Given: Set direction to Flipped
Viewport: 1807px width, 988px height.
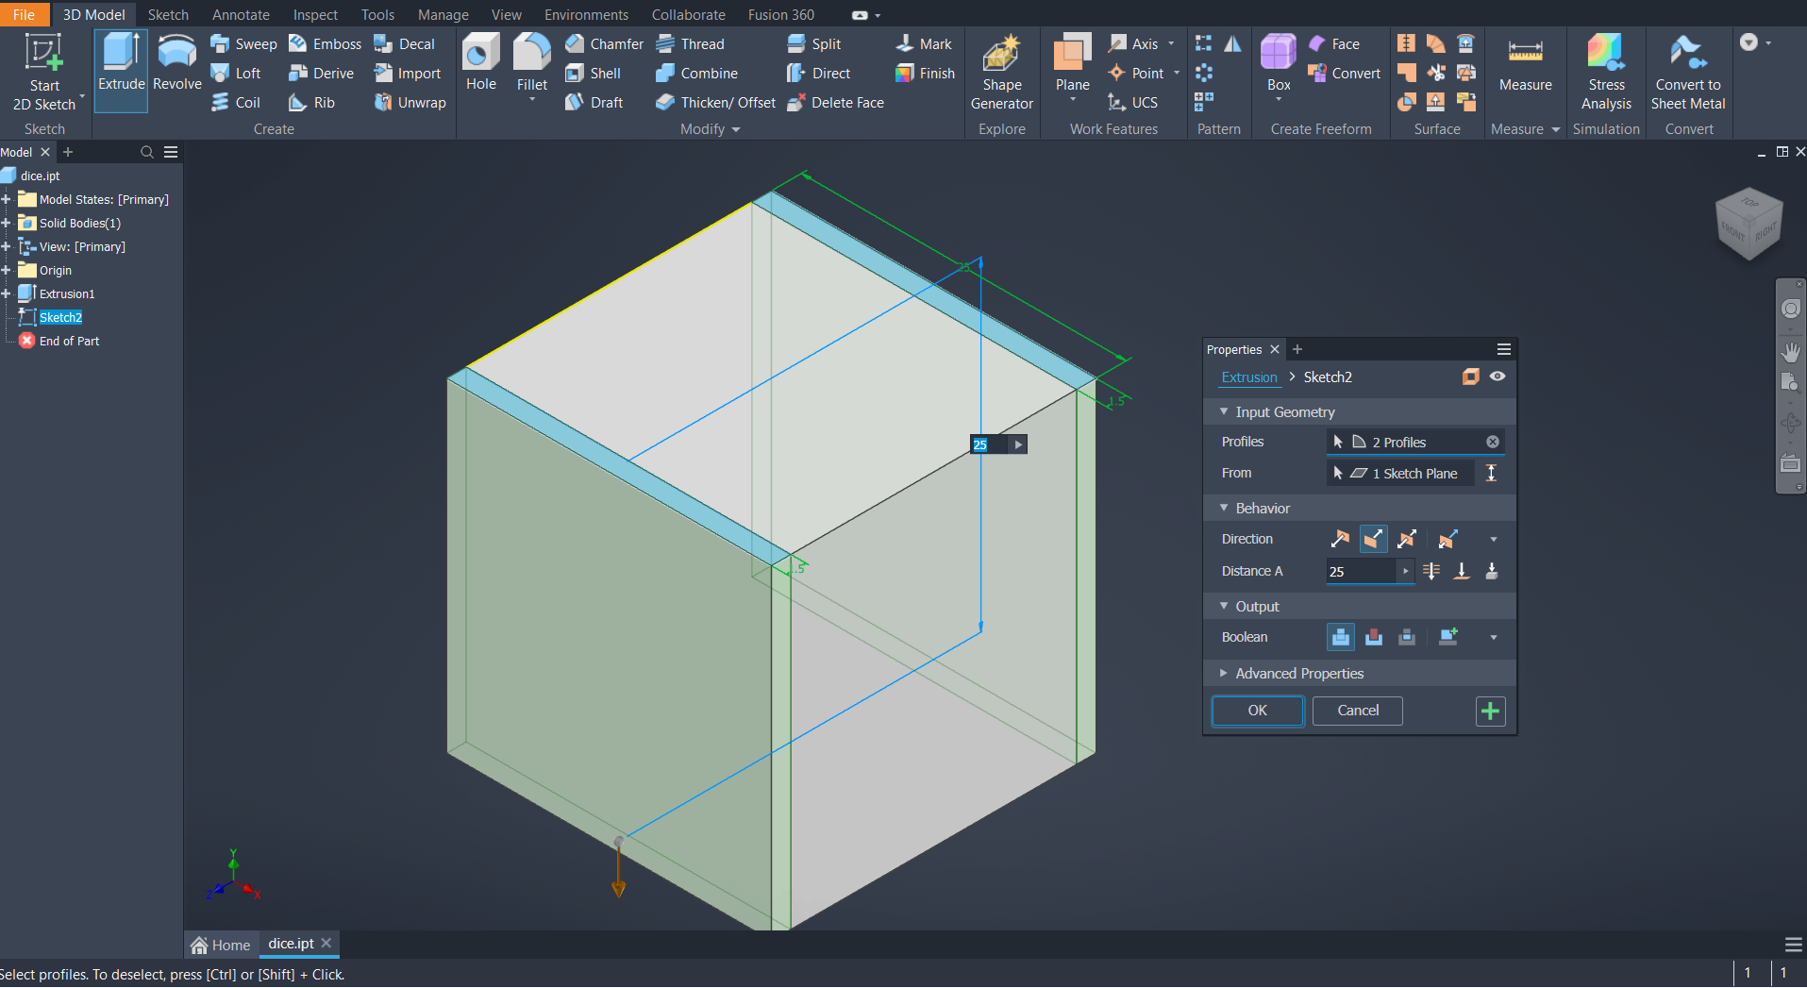Looking at the screenshot, I should (1373, 539).
